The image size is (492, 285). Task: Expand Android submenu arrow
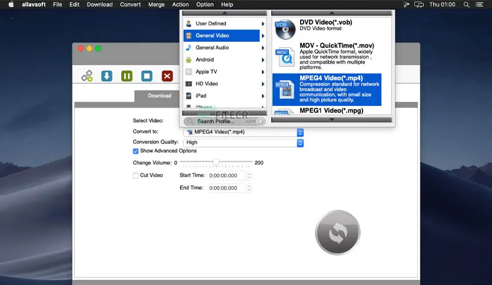click(263, 59)
